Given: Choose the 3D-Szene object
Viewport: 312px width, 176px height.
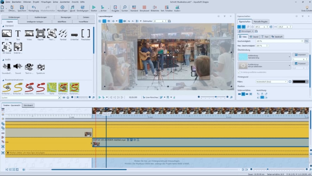Looking at the screenshot, I should (x=7, y=47).
